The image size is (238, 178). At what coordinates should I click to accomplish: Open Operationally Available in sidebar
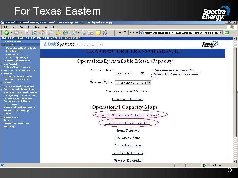point(21,48)
